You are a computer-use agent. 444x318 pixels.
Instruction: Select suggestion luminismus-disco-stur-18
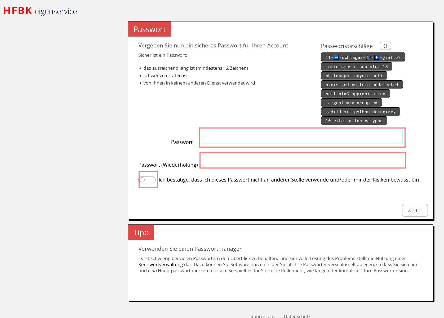[356, 67]
